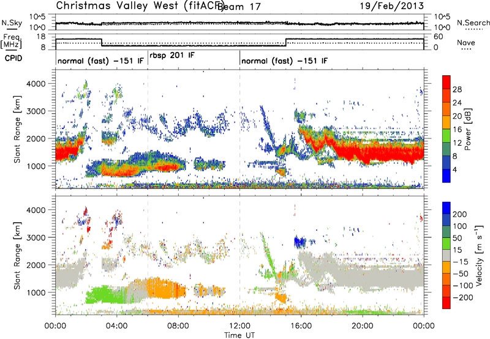Click the velocity panel 'Slant Range [km]' label

17,255
